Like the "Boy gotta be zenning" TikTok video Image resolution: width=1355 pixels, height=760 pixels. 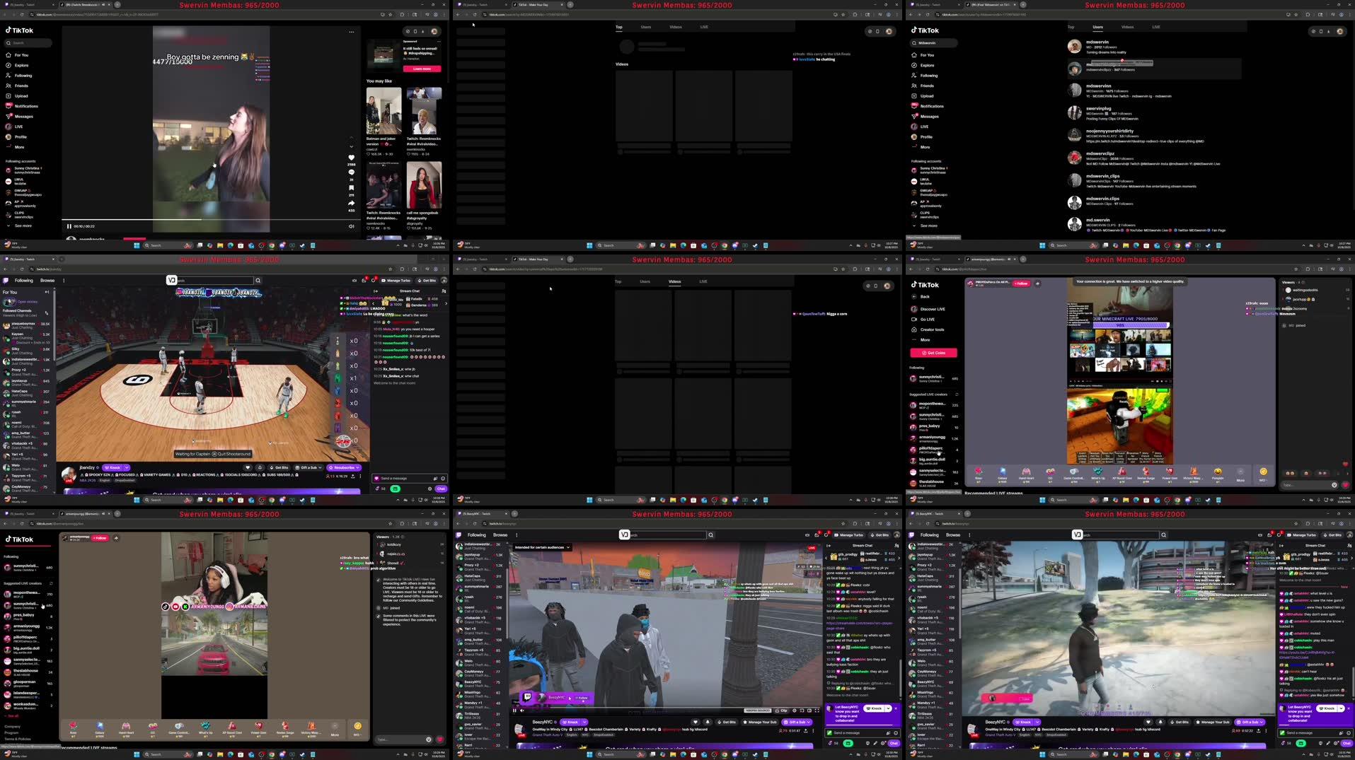351,158
